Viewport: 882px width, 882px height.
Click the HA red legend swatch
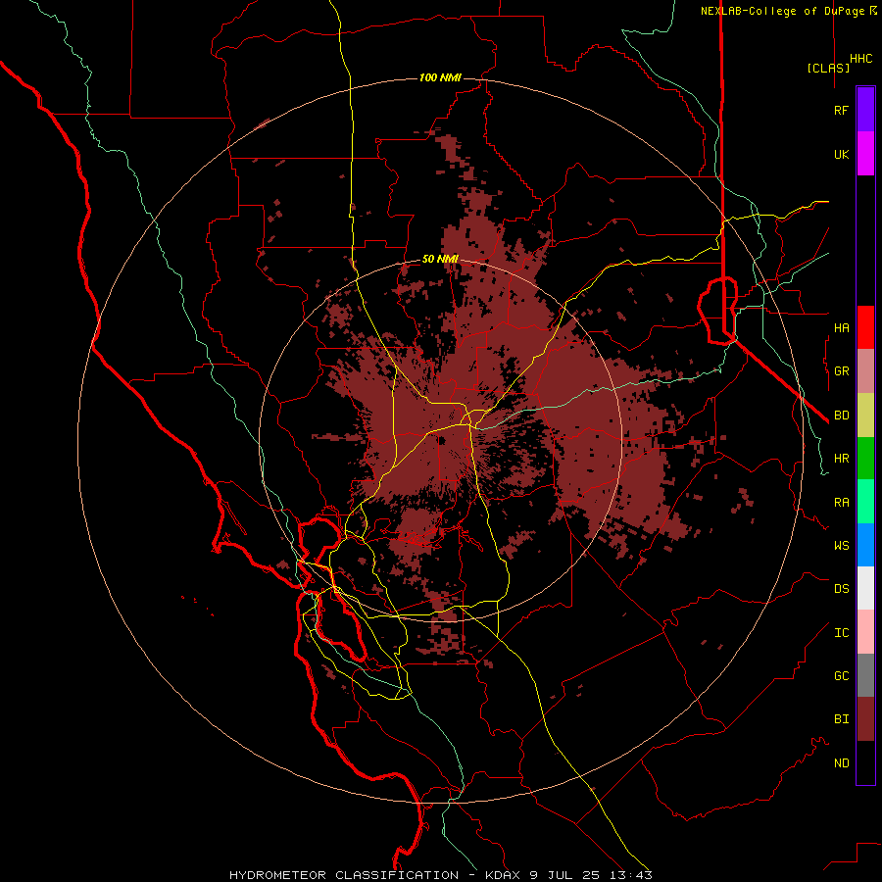coord(865,327)
